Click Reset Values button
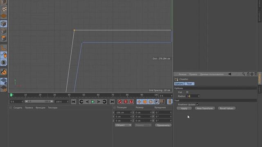 (x=226, y=109)
